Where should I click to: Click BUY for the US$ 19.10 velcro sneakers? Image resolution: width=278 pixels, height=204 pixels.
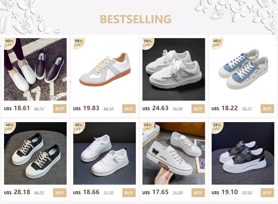[267, 193]
